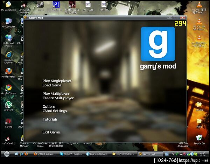Minimize the Garry's Mod window
Viewport: 210px width, 164px height.
(x=169, y=17)
